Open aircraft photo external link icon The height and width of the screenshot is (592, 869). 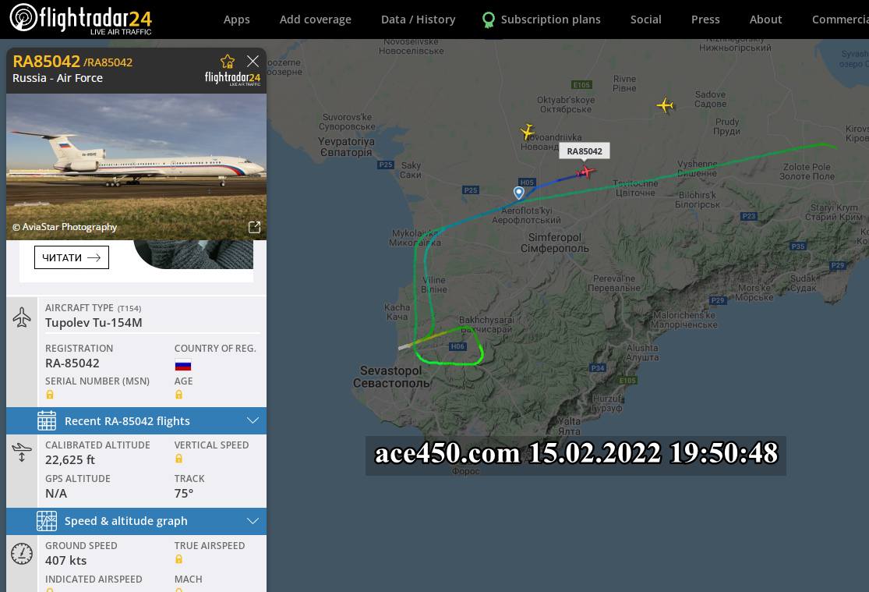tap(254, 227)
